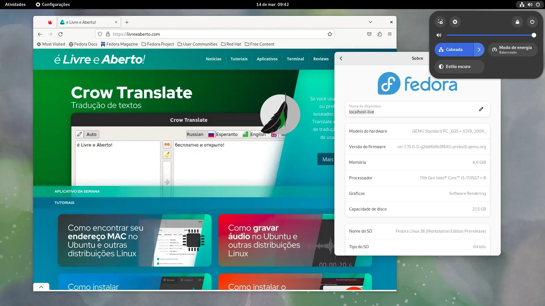Open the Firefox hamburger menu
The height and width of the screenshot is (306, 545).
390,34
